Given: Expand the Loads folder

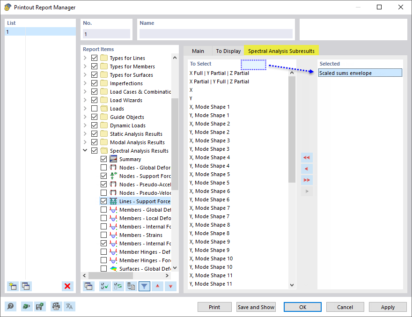Looking at the screenshot, I should point(85,108).
